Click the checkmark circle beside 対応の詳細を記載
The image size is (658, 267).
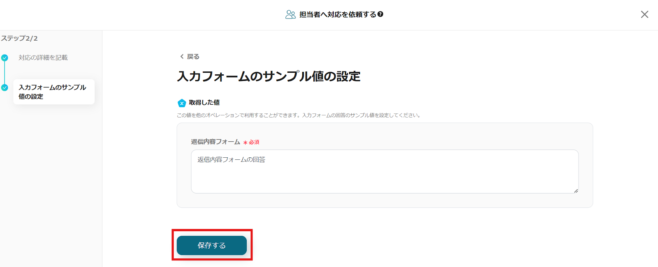coord(5,58)
